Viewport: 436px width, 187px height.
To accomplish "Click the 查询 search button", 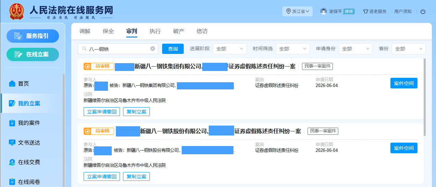I will (173, 49).
